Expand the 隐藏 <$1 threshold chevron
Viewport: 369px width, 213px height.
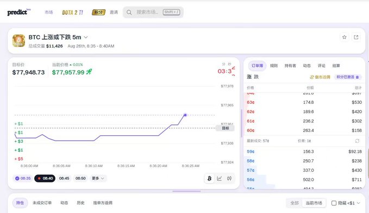click(x=359, y=203)
